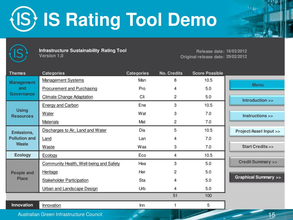Open Credit Summary >> view

click(257, 162)
